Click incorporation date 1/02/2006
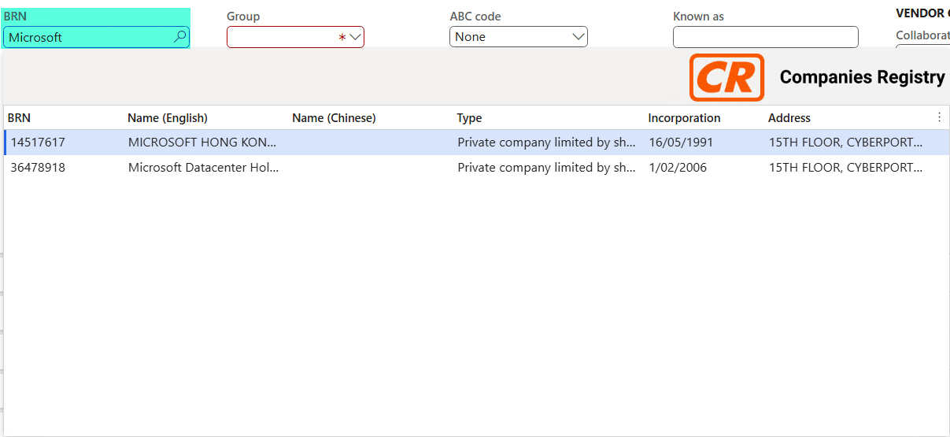Screen dimensions: 950x437 click(678, 168)
